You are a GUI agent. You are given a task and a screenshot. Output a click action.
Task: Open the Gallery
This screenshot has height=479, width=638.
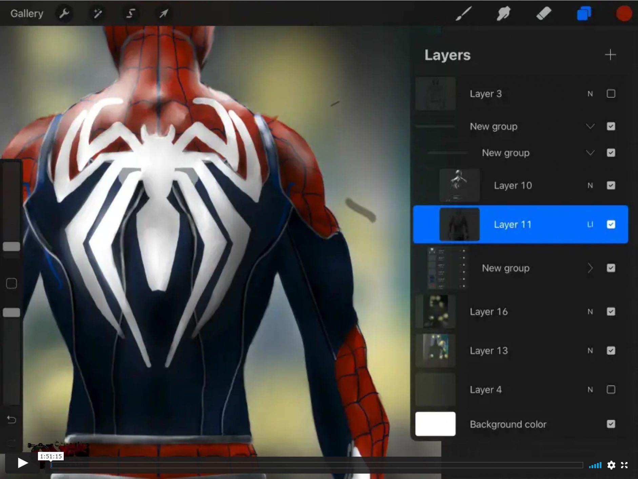26,13
